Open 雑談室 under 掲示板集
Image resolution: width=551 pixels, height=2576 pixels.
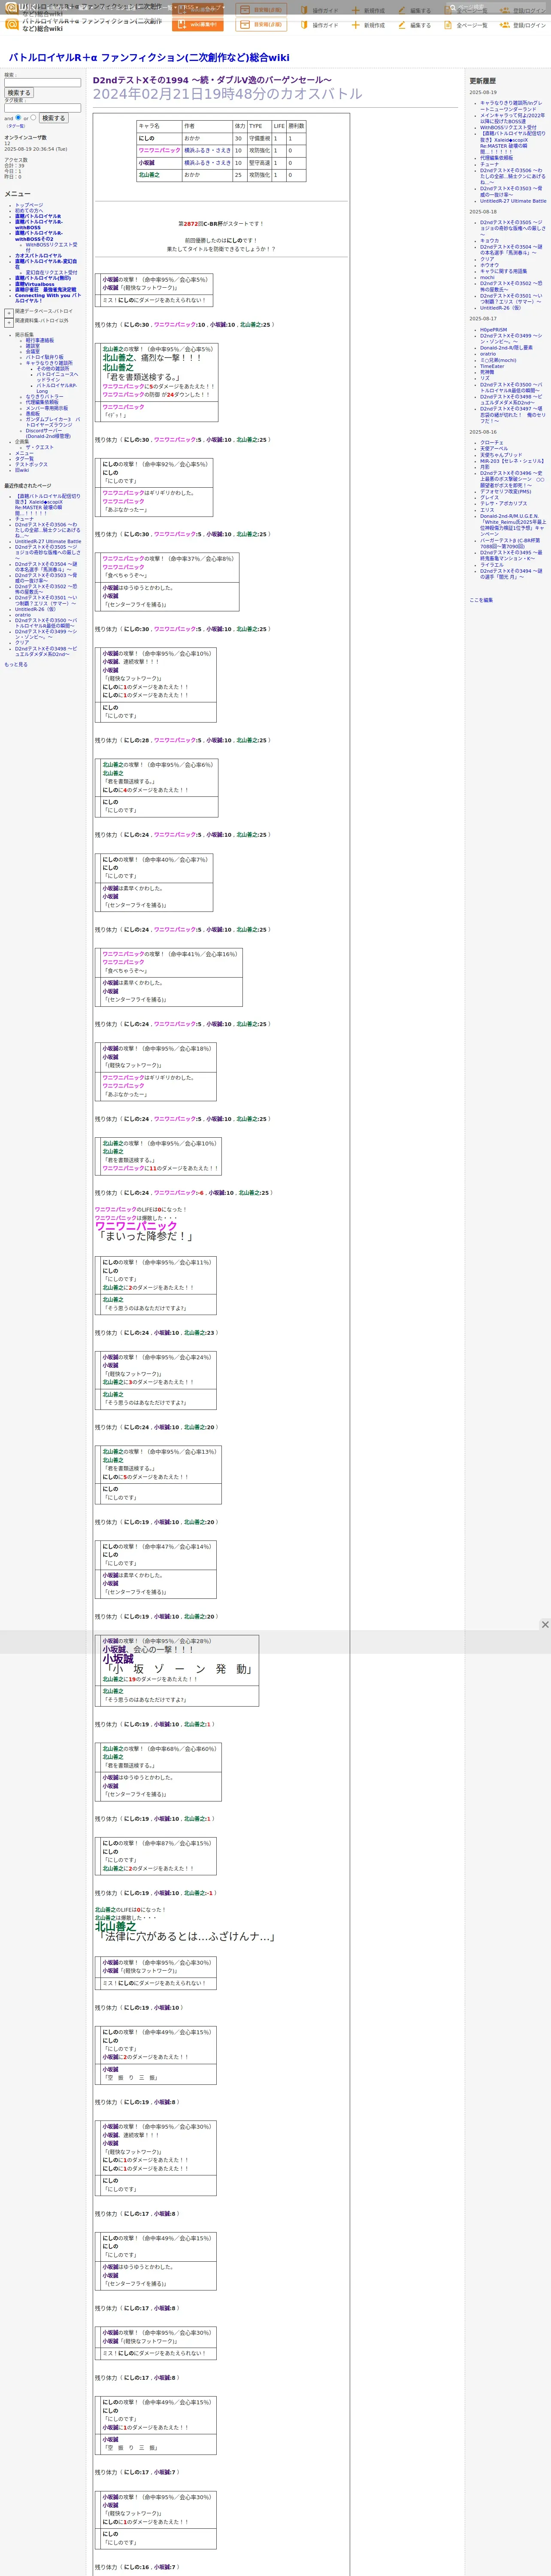33,346
